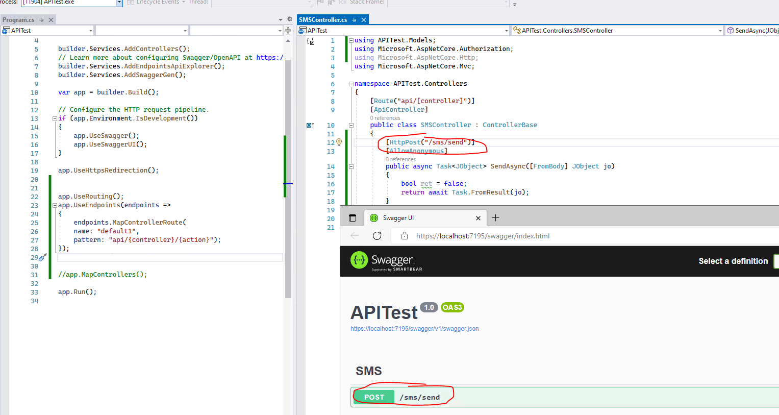The height and width of the screenshot is (415, 779).
Task: Click the braces icon beside line 1
Action: 311,41
